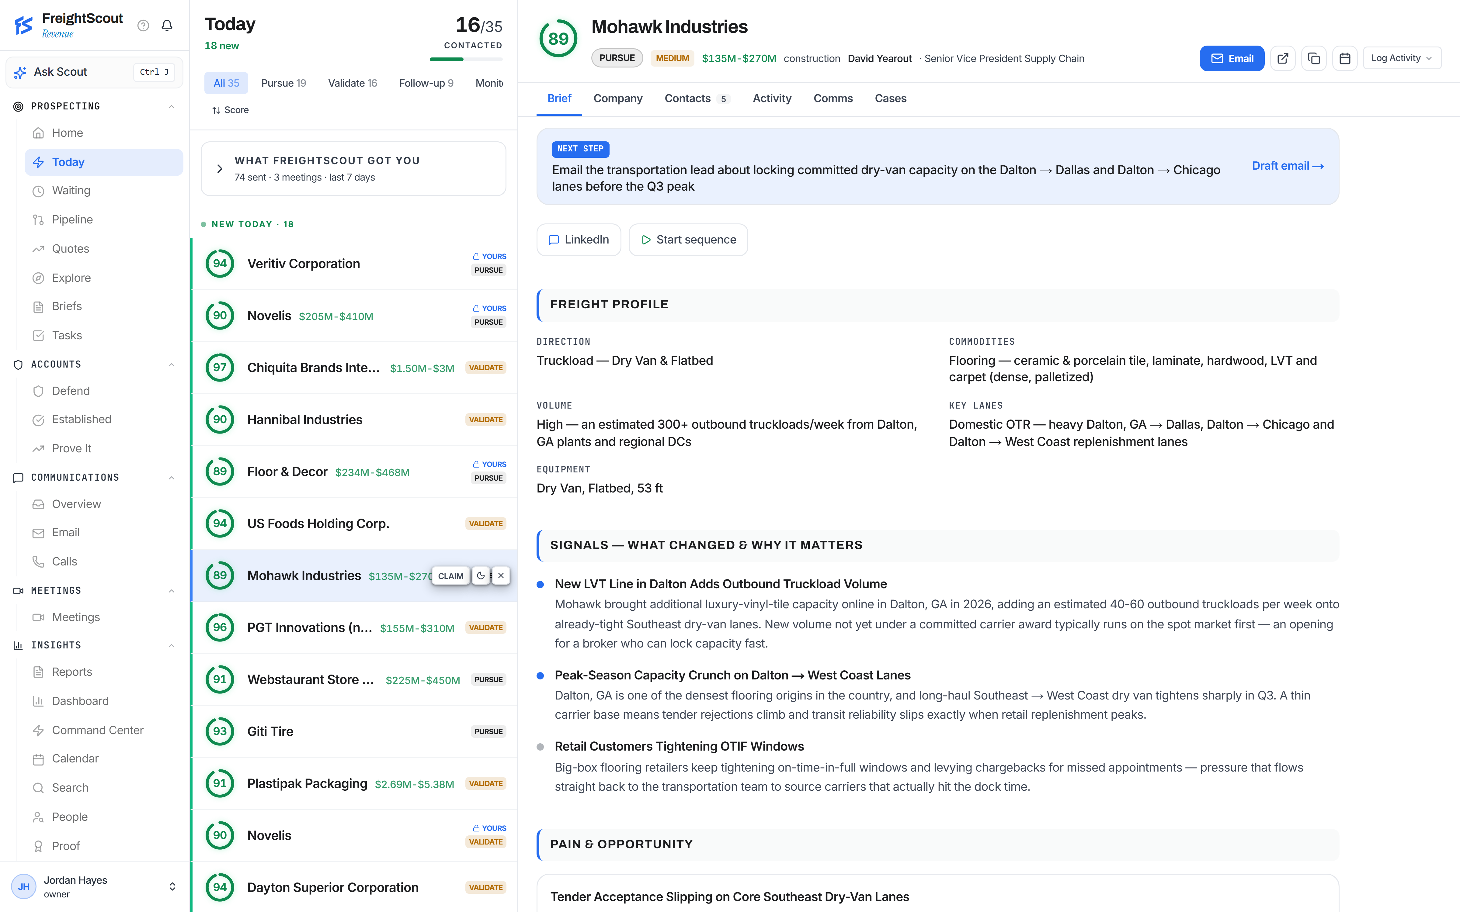Screen dimensions: 1460x912
Task: Click the Tasks checkbox icon
Action: (x=38, y=335)
